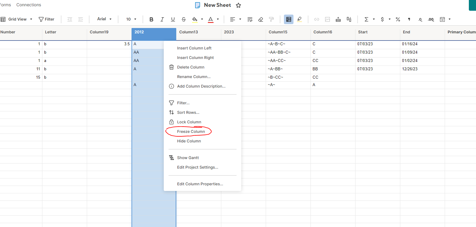
Task: Click the fill background color bucket
Action: [195, 19]
